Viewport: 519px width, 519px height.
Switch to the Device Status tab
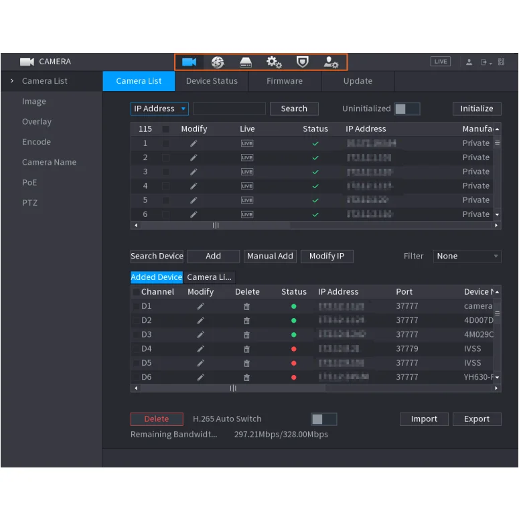(x=212, y=81)
